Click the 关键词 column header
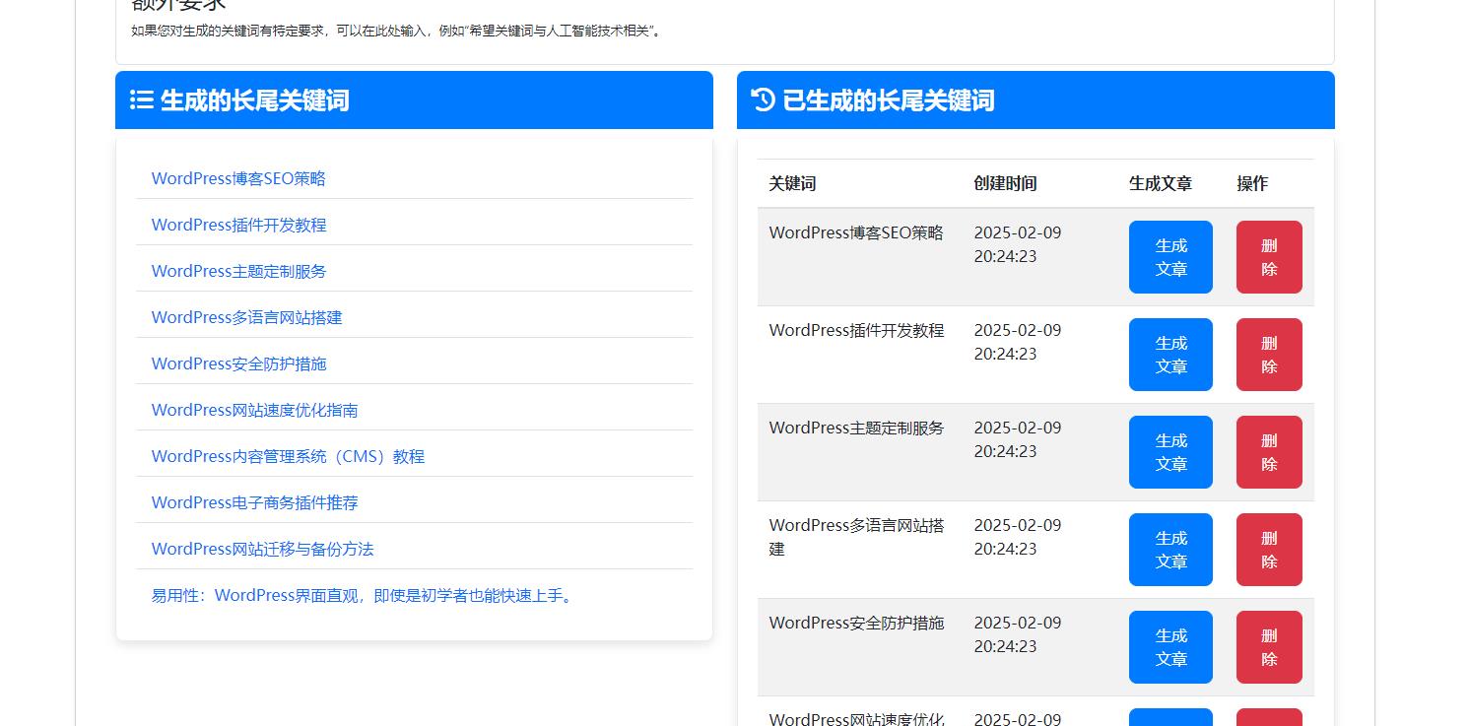Viewport: 1470px width, 726px height. click(x=791, y=183)
